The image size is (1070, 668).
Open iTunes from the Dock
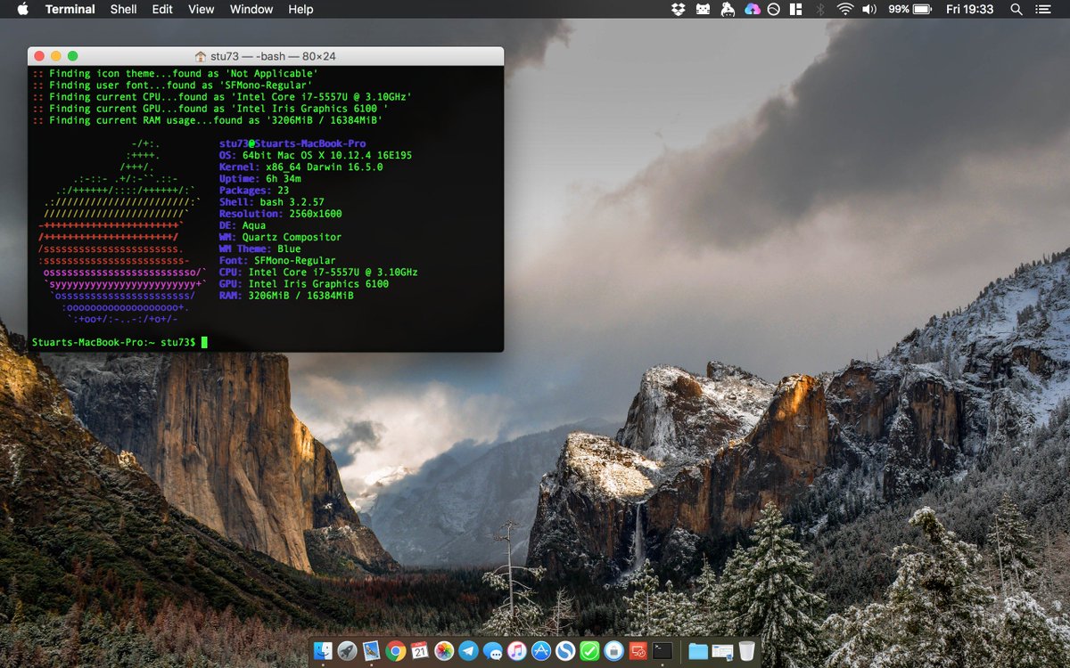tap(516, 651)
